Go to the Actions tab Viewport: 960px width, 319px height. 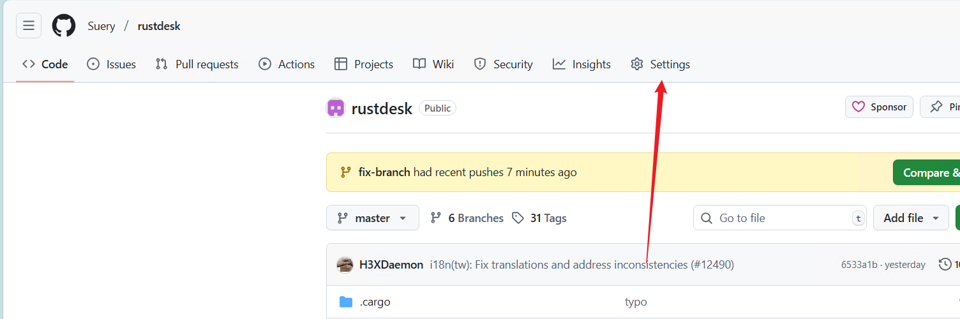click(x=287, y=64)
